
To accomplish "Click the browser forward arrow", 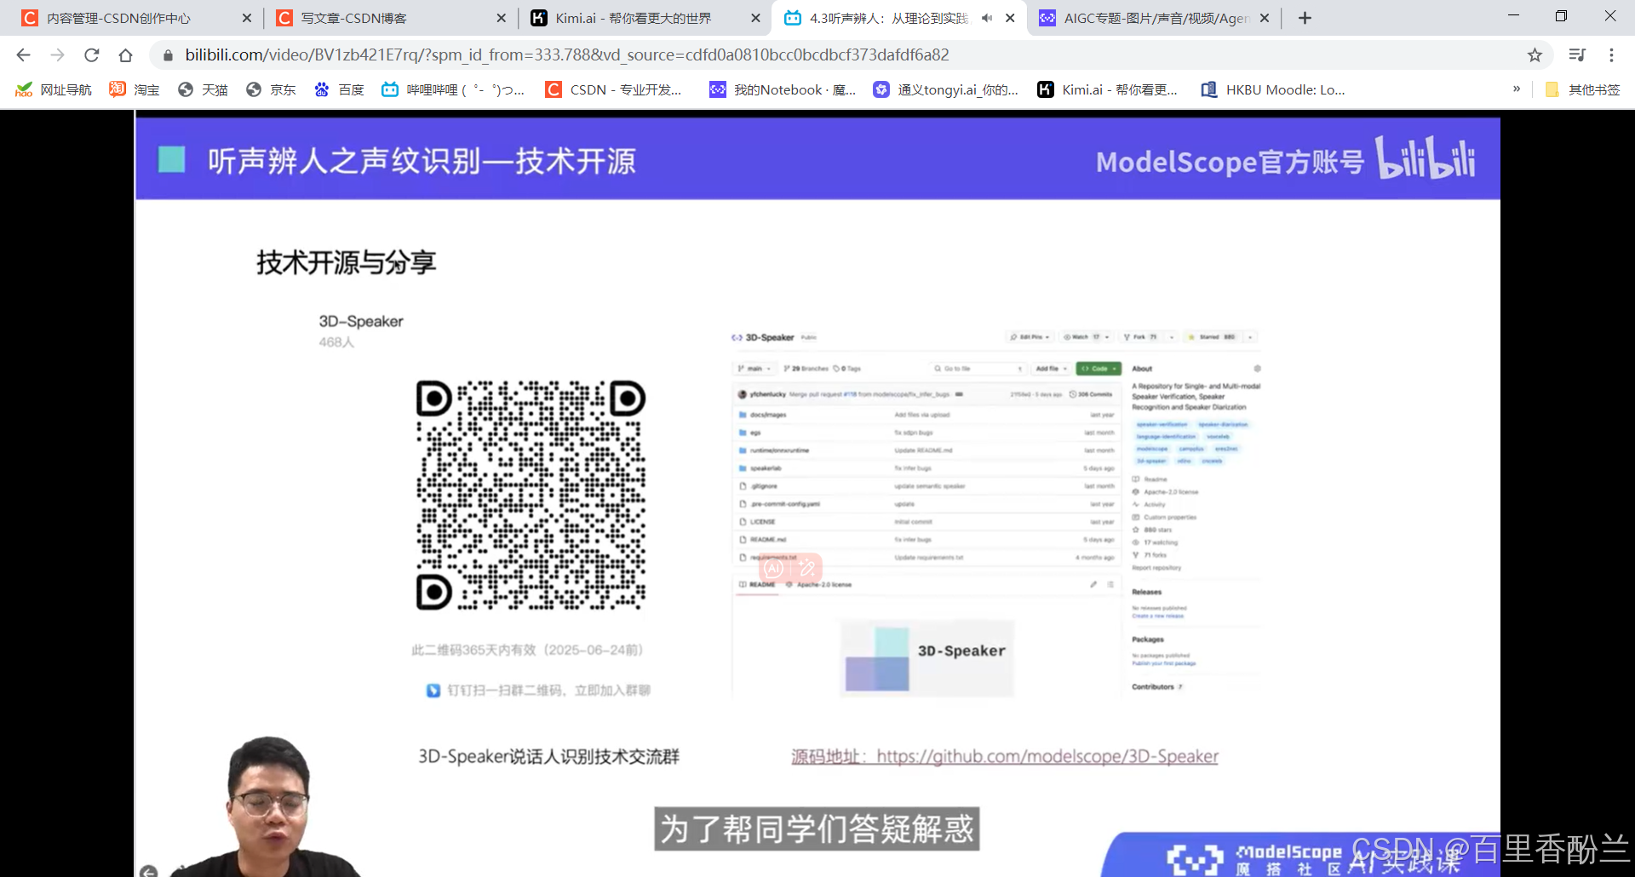I will (57, 55).
